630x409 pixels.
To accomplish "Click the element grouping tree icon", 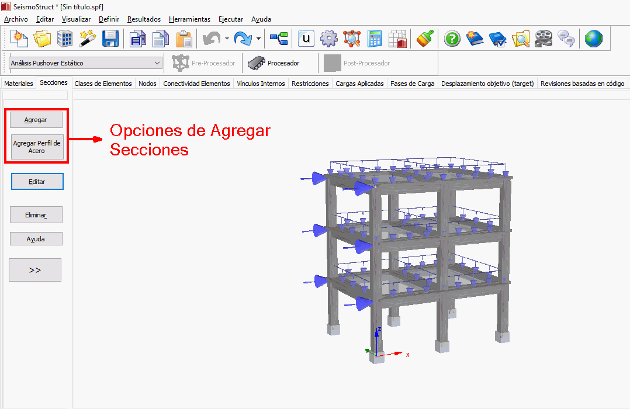I will 279,39.
